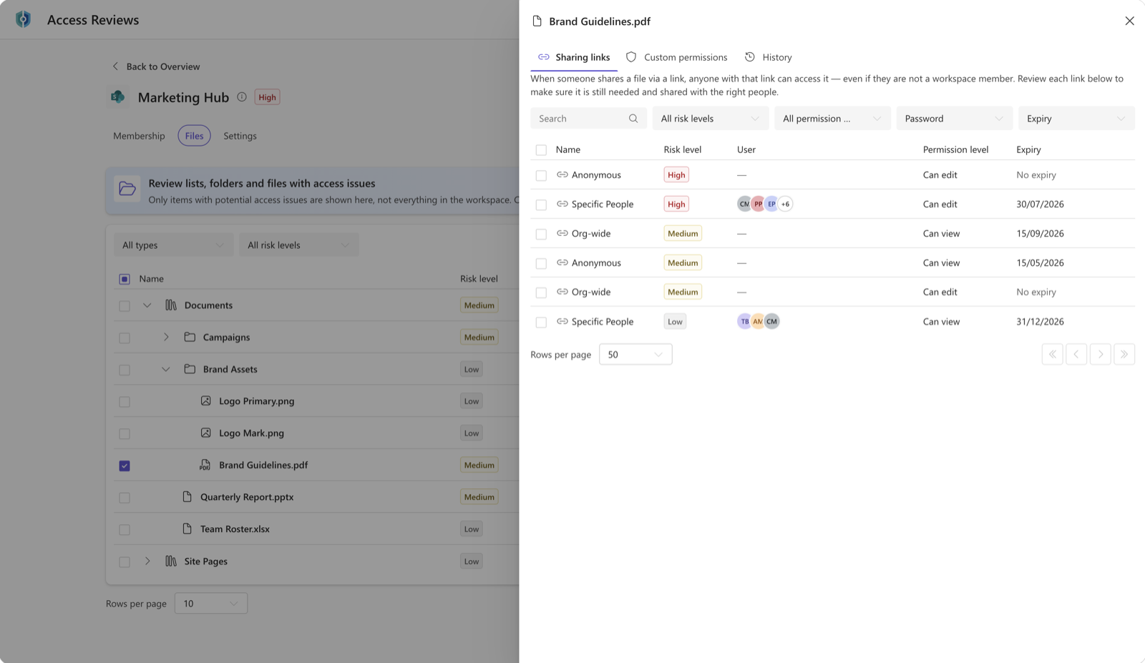Open the files list All risk levels dropdown
The height and width of the screenshot is (663, 1145).
(299, 245)
